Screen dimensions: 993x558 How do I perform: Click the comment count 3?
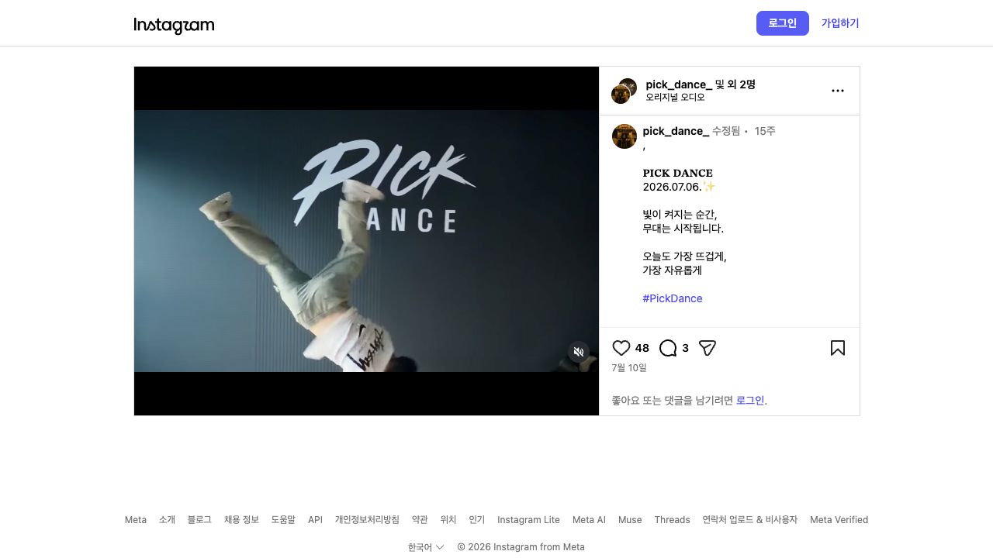pyautogui.click(x=685, y=348)
